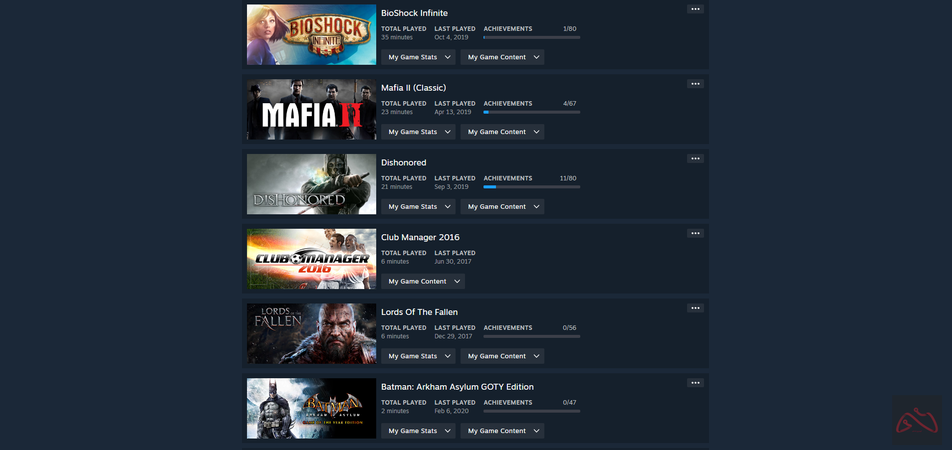Click the ellipsis icon on the Dishonored row

(695, 158)
